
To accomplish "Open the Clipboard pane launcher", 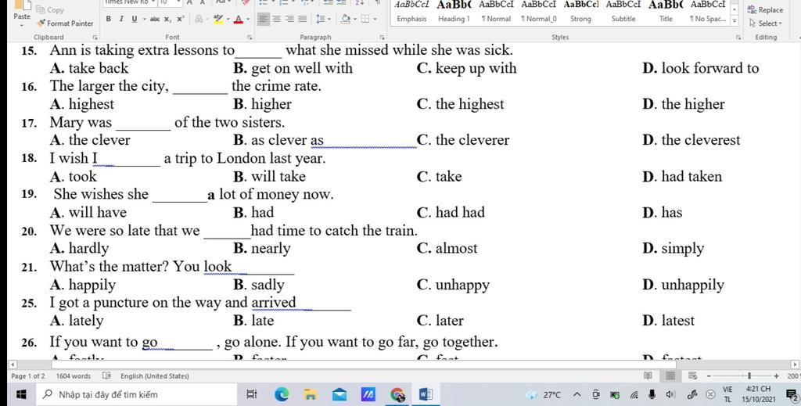I will (x=95, y=38).
